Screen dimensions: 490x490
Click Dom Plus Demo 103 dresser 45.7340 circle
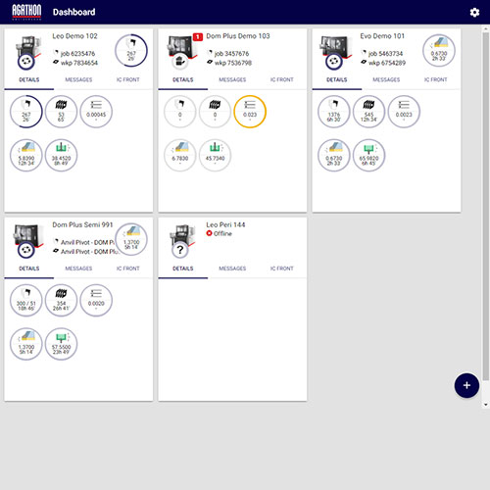215,155
